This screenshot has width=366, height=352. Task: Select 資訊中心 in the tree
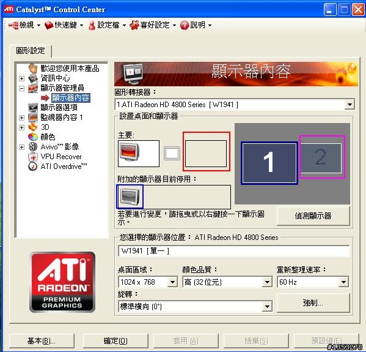coord(55,78)
